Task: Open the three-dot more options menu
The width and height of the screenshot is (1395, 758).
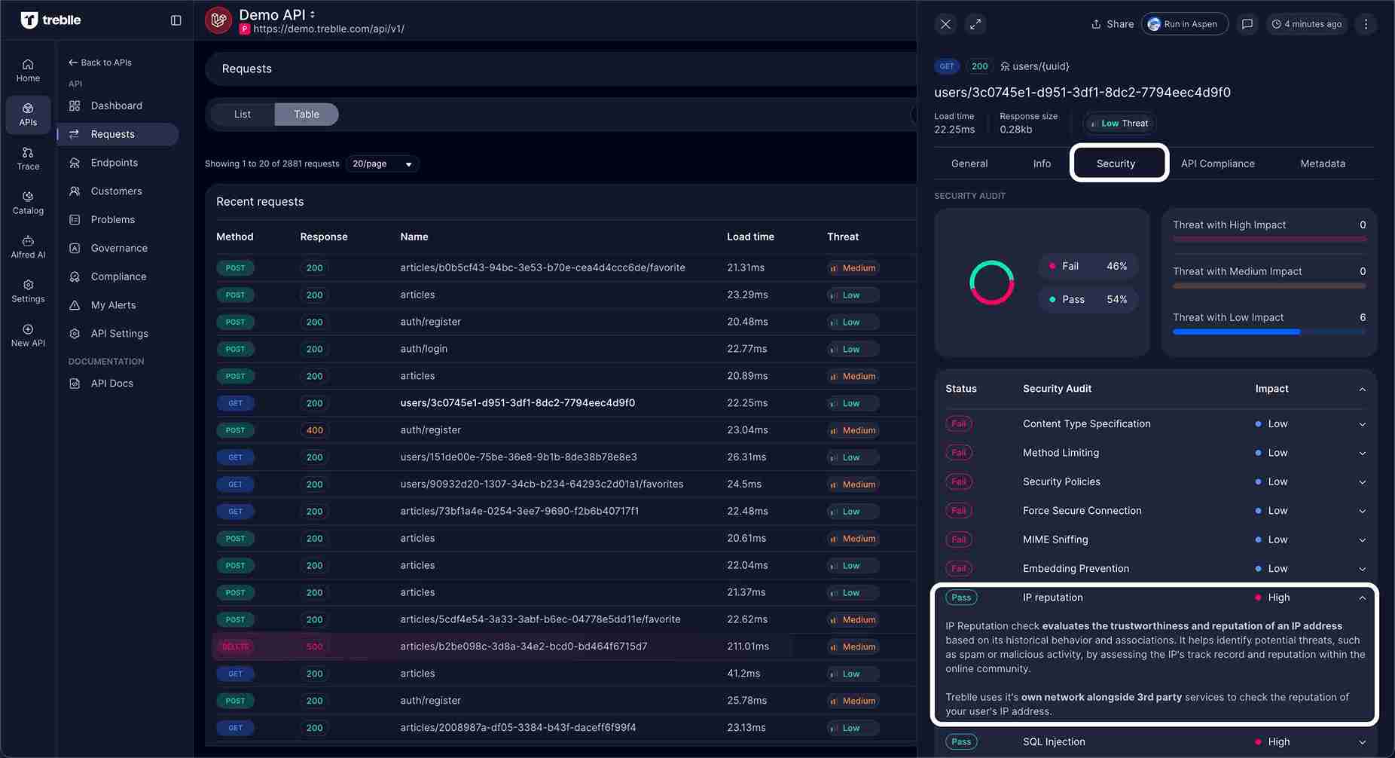Action: [1366, 24]
